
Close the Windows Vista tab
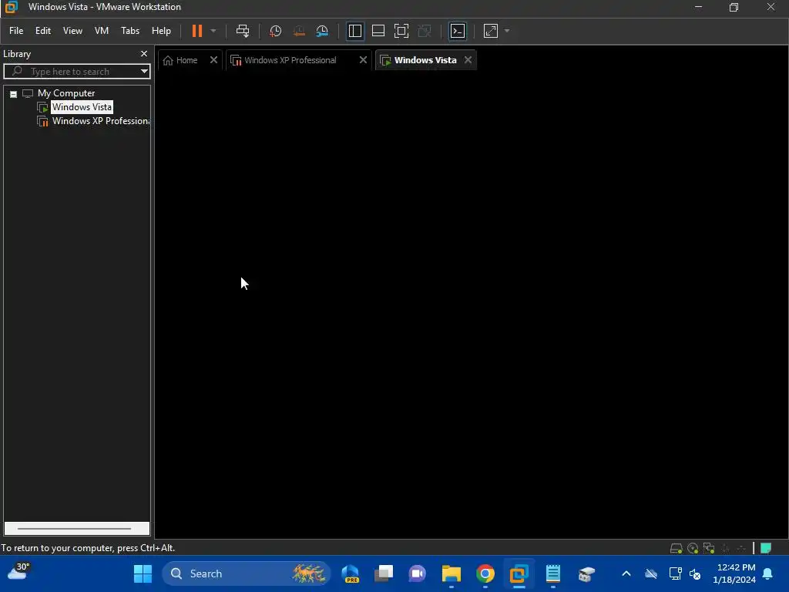(x=468, y=60)
